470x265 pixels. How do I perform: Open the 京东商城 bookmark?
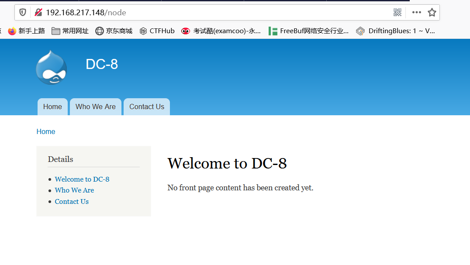pyautogui.click(x=114, y=31)
